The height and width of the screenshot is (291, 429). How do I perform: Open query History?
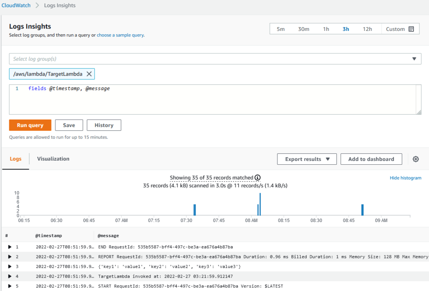104,125
